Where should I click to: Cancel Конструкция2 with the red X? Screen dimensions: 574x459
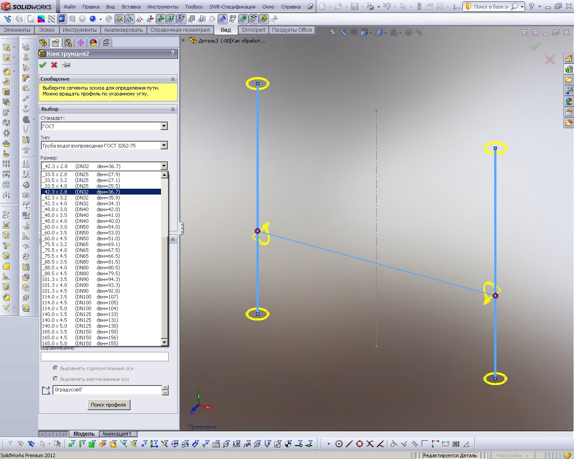[x=54, y=65]
